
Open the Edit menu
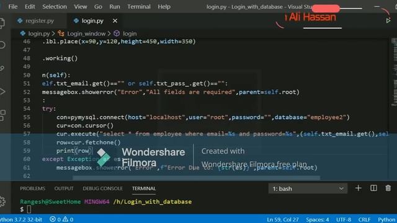click(30, 7)
